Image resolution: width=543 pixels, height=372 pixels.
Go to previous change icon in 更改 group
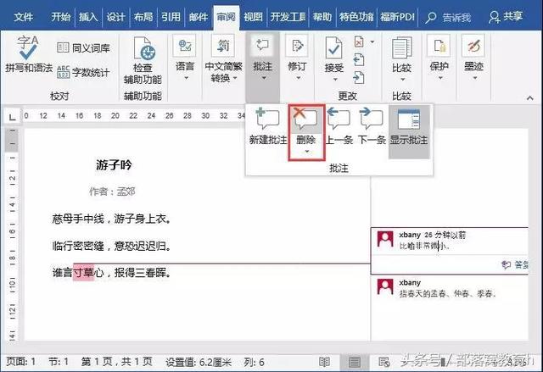tap(359, 60)
